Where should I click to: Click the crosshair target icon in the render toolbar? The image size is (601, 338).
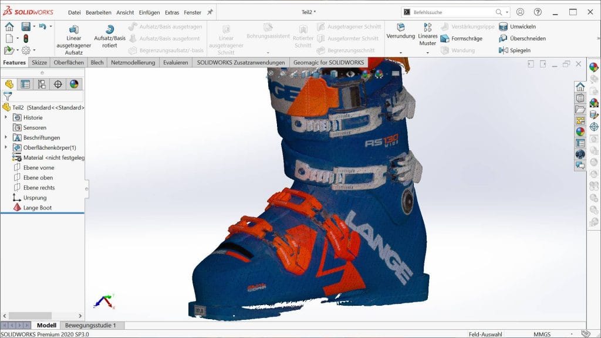coord(594,127)
